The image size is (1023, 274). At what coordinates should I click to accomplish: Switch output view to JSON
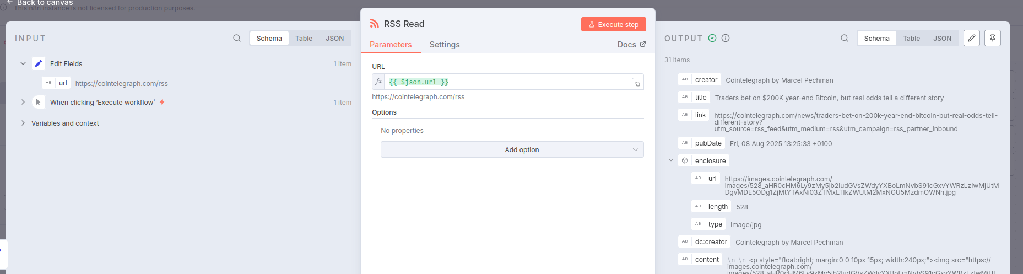(x=942, y=38)
